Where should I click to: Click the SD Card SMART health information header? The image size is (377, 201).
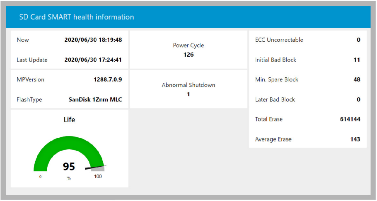coord(77,17)
